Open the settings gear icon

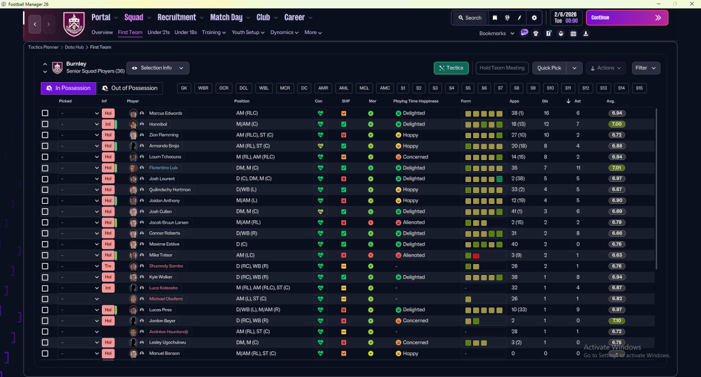[535, 18]
